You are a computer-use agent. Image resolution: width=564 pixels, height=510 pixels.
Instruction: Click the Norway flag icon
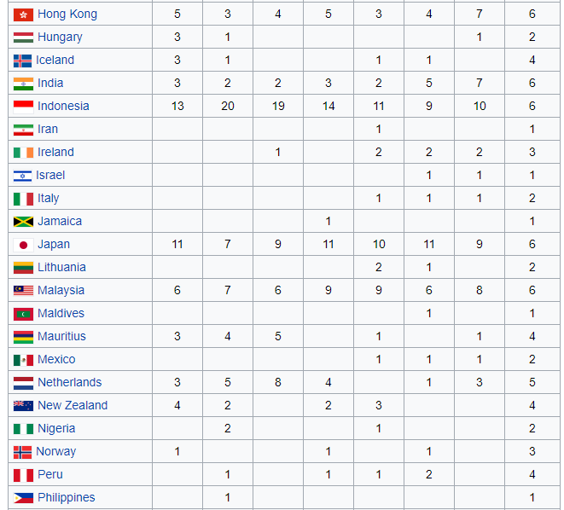(22, 452)
